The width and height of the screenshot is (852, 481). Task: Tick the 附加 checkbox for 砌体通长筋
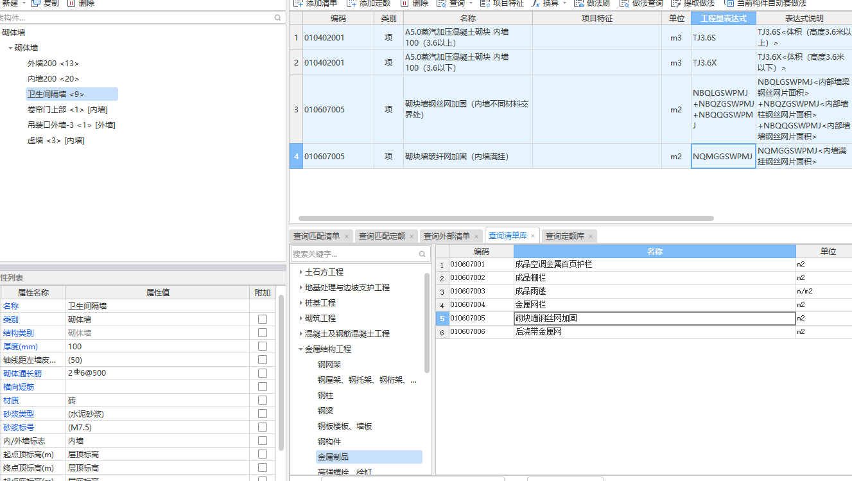263,373
